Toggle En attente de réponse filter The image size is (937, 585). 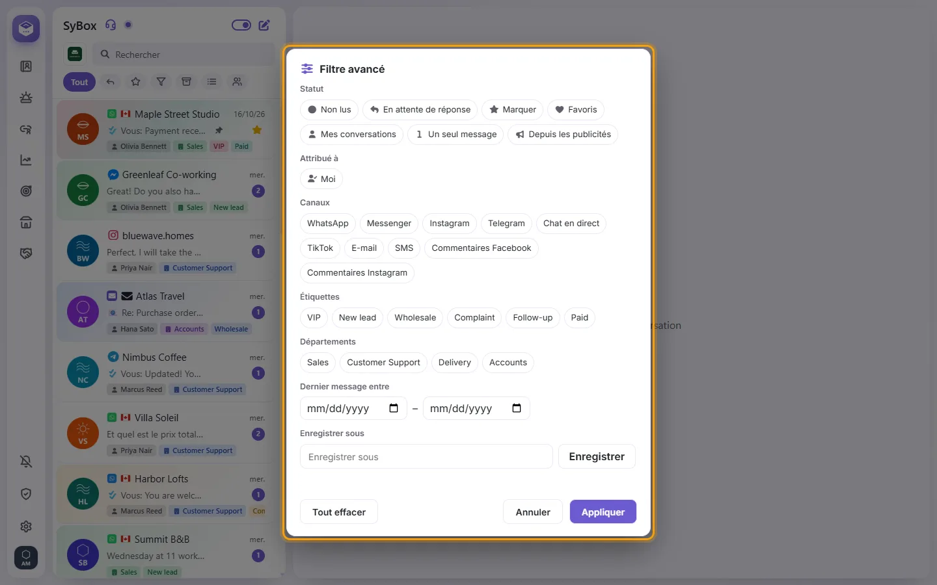(420, 110)
